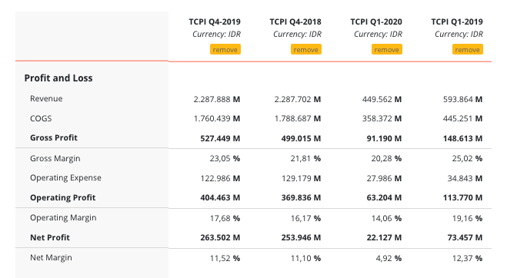The width and height of the screenshot is (517, 278).
Task: Click operating profit value 63.204 M
Action: [x=384, y=197]
